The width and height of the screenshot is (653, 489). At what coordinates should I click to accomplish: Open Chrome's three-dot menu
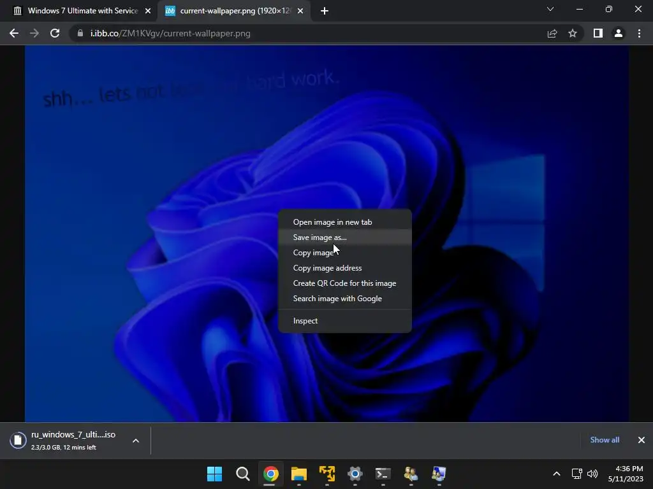click(639, 33)
